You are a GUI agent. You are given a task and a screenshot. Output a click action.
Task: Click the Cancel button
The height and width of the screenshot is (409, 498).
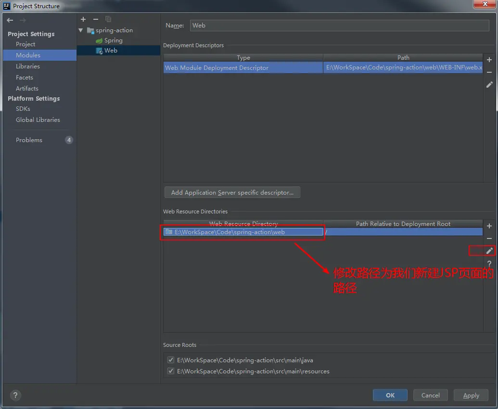point(430,395)
